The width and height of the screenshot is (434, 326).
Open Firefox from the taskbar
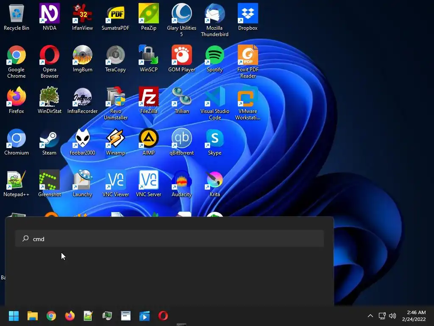point(70,316)
